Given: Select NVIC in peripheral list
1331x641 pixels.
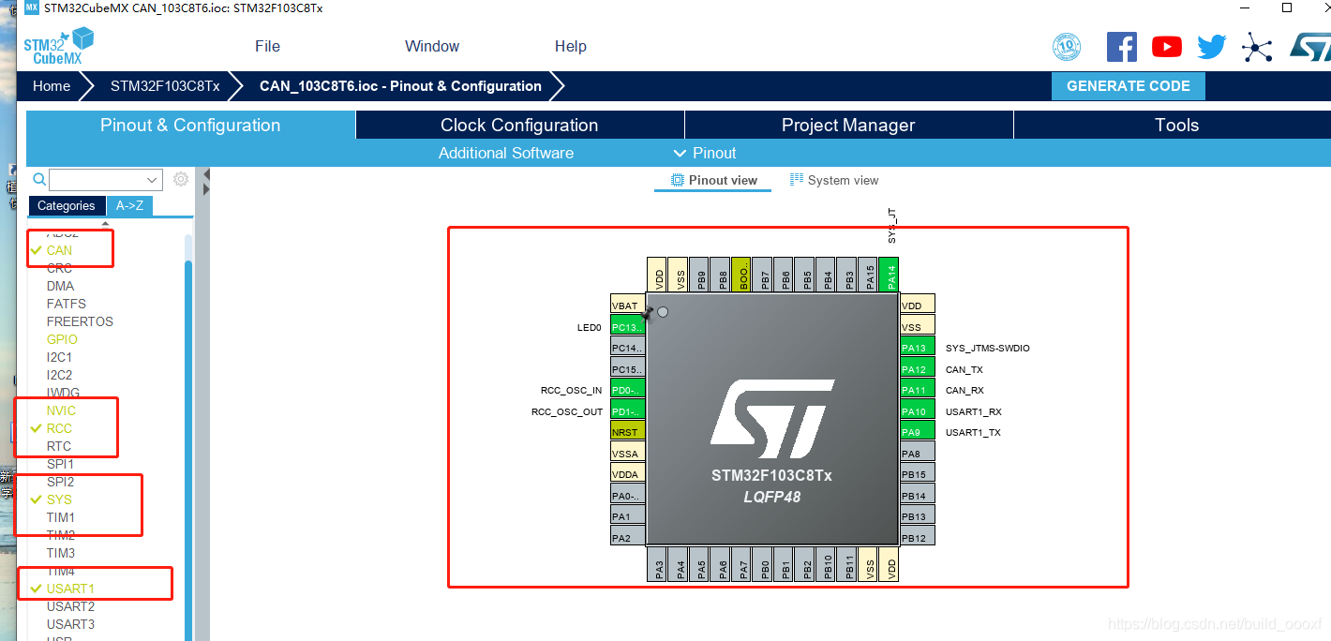Looking at the screenshot, I should [x=61, y=410].
